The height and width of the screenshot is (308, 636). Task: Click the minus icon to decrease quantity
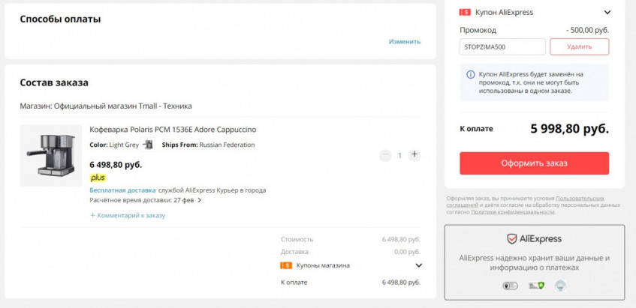pyautogui.click(x=385, y=155)
